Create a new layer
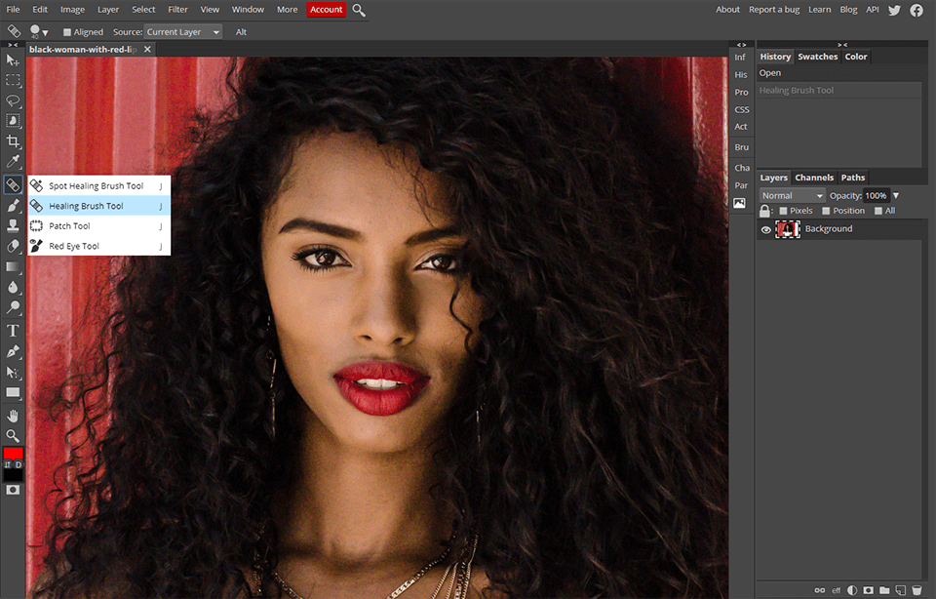Image resolution: width=936 pixels, height=599 pixels. 901,589
